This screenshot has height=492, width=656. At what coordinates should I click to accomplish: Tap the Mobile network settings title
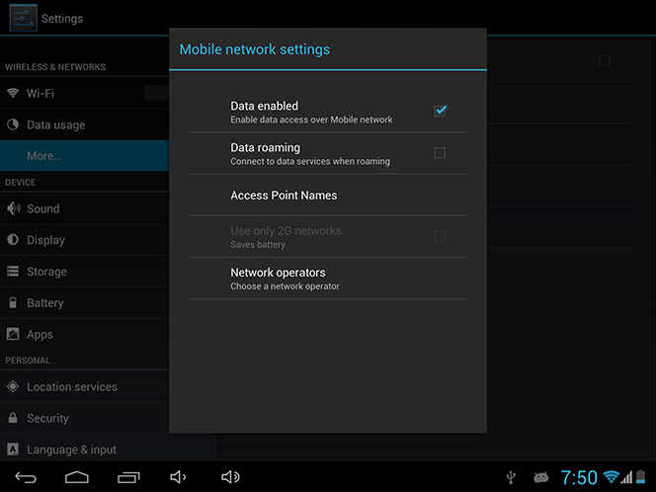click(254, 49)
